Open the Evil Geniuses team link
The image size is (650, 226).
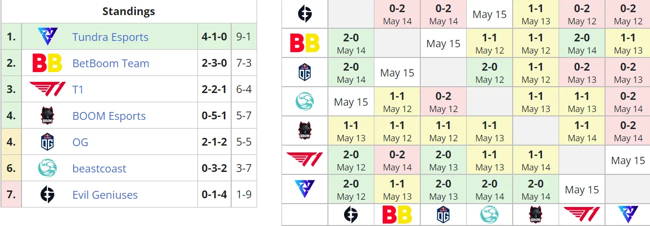click(105, 195)
